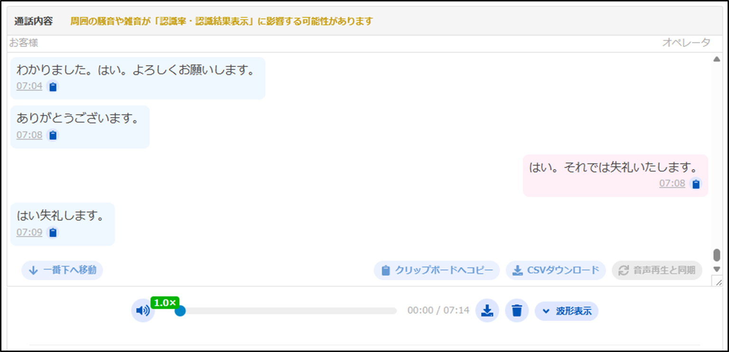Jump to the 07:04 timestamp link
The height and width of the screenshot is (352, 729).
pyautogui.click(x=29, y=86)
